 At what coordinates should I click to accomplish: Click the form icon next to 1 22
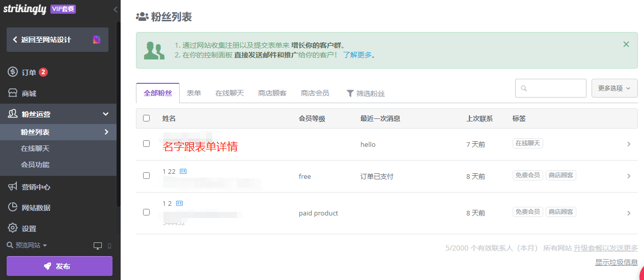(x=183, y=171)
